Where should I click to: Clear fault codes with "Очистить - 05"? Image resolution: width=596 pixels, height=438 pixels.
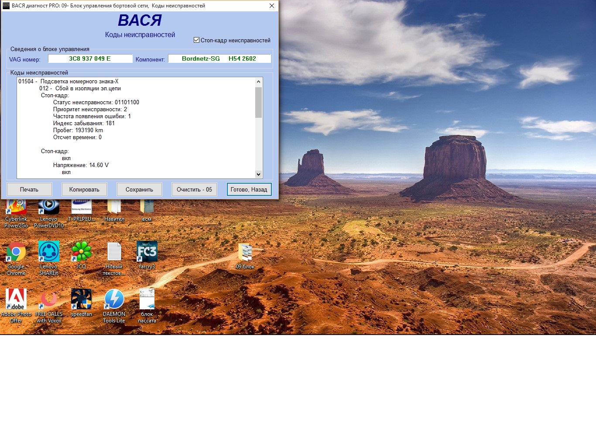click(x=194, y=189)
